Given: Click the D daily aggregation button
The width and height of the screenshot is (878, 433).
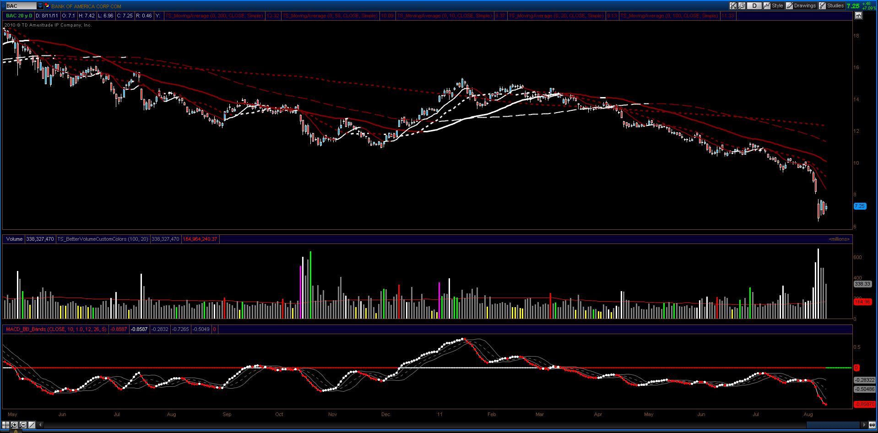Looking at the screenshot, I should (755, 6).
